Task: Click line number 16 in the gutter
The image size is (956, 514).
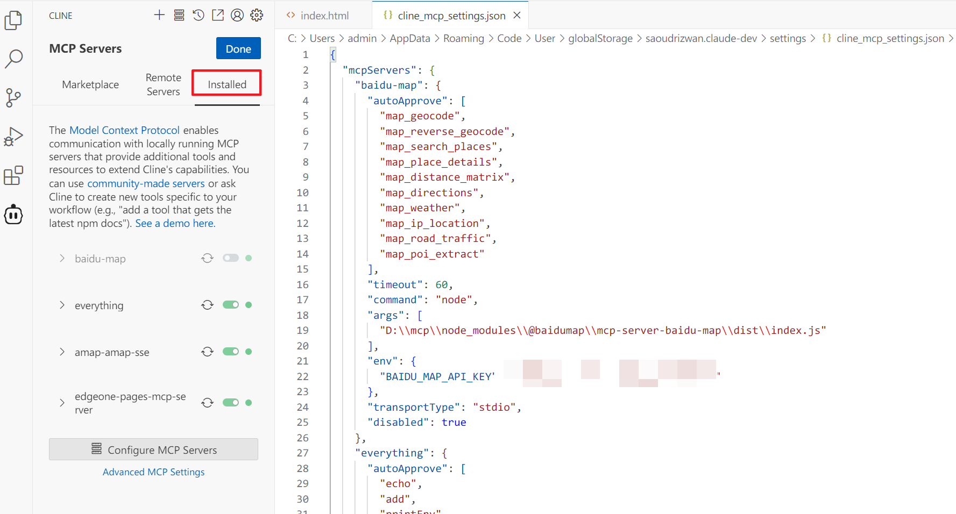Action: (x=302, y=284)
